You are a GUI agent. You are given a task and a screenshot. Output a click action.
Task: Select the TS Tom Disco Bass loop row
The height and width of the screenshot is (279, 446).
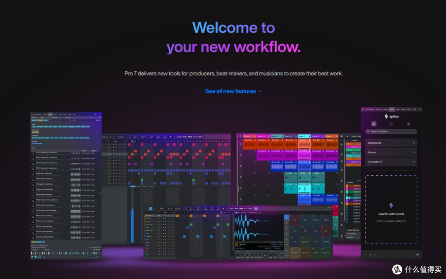65,211
